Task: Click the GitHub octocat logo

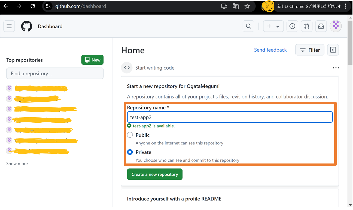Action: click(x=26, y=26)
